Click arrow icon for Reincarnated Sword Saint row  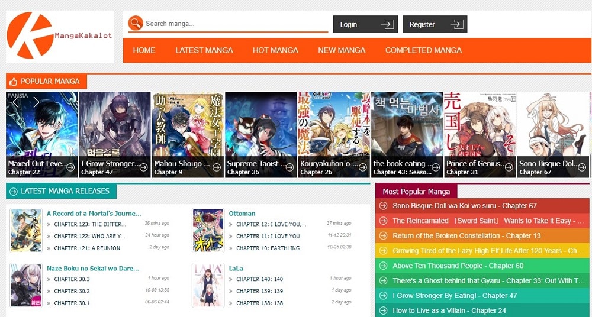383,221
